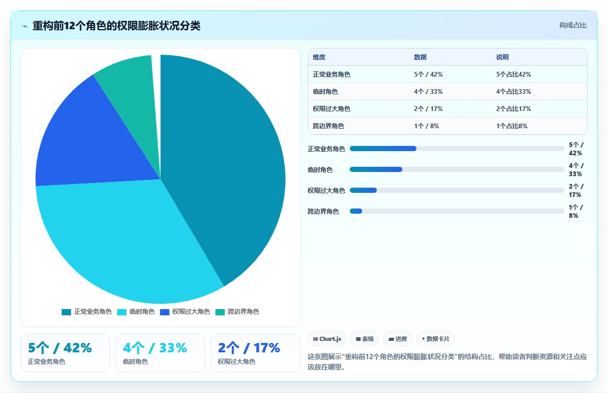
Task: Click table cell 1个 / 8%
Action: [x=426, y=126]
